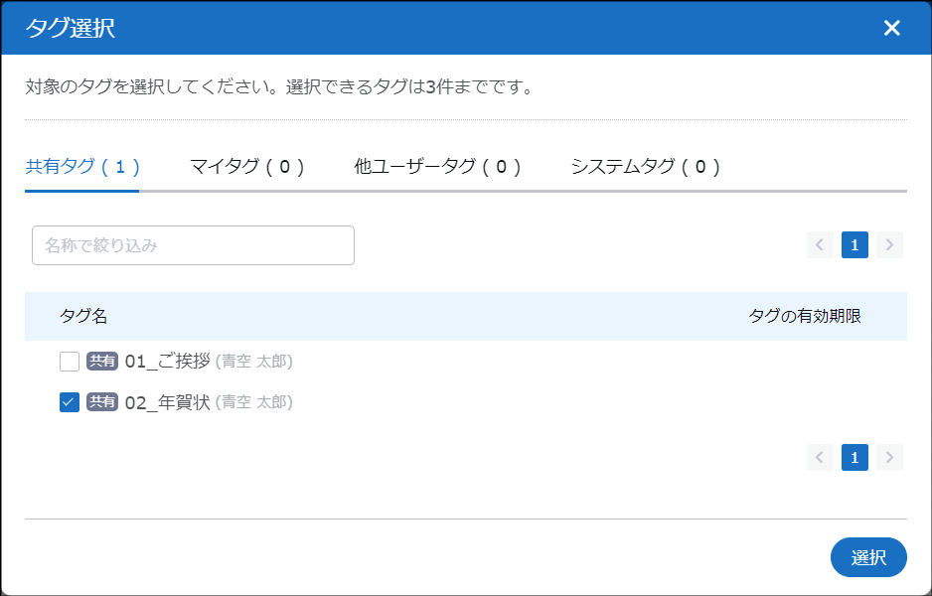932x596 pixels.
Task: Click the top pagination previous arrow
Action: pos(820,245)
